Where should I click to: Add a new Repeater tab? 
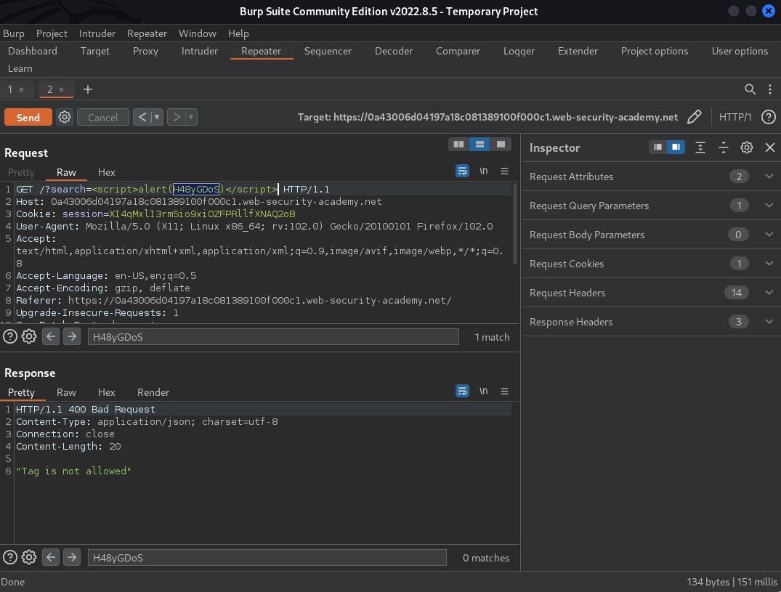tap(88, 89)
